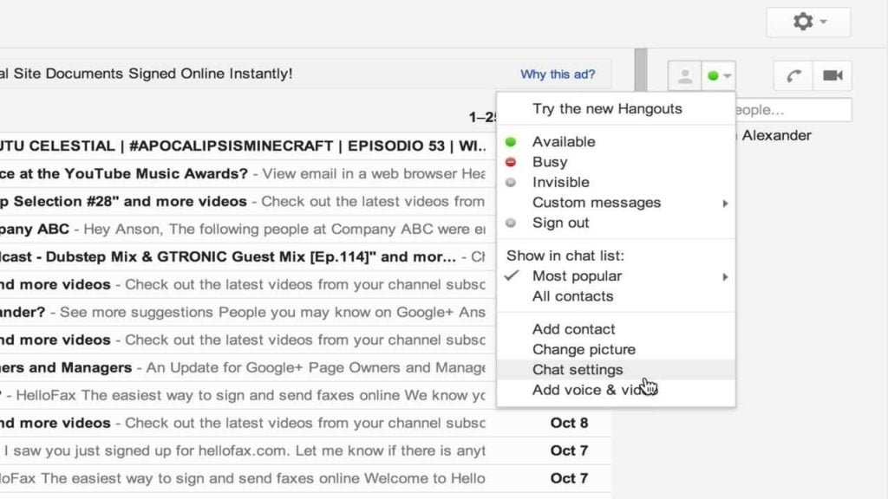Image resolution: width=888 pixels, height=499 pixels.
Task: Click the green chat status indicator icon
Action: [713, 75]
